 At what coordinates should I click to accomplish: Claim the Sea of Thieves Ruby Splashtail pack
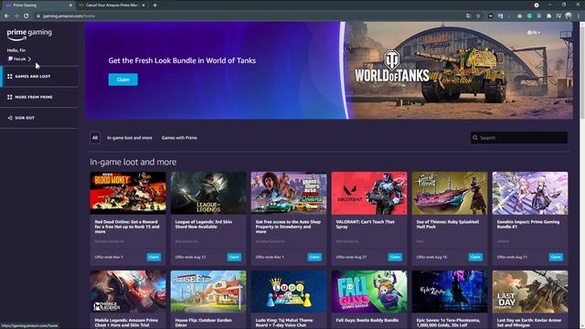[475, 257]
